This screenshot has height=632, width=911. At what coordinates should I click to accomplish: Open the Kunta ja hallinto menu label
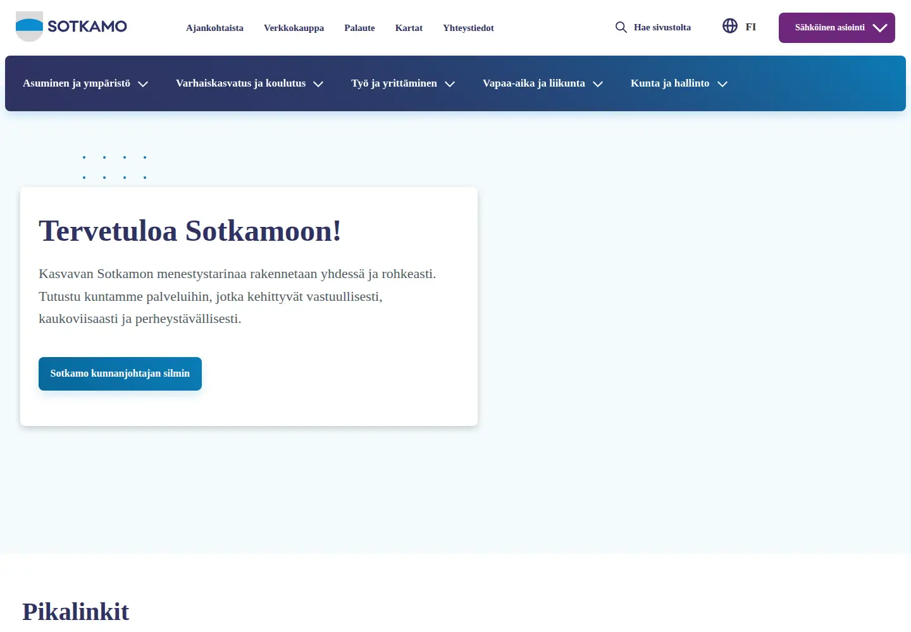pyautogui.click(x=670, y=83)
